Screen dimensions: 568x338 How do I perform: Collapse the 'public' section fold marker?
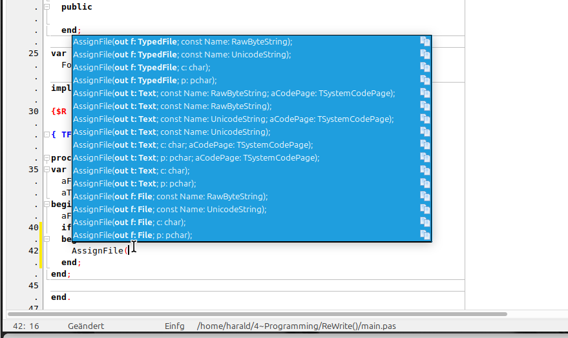coord(47,7)
